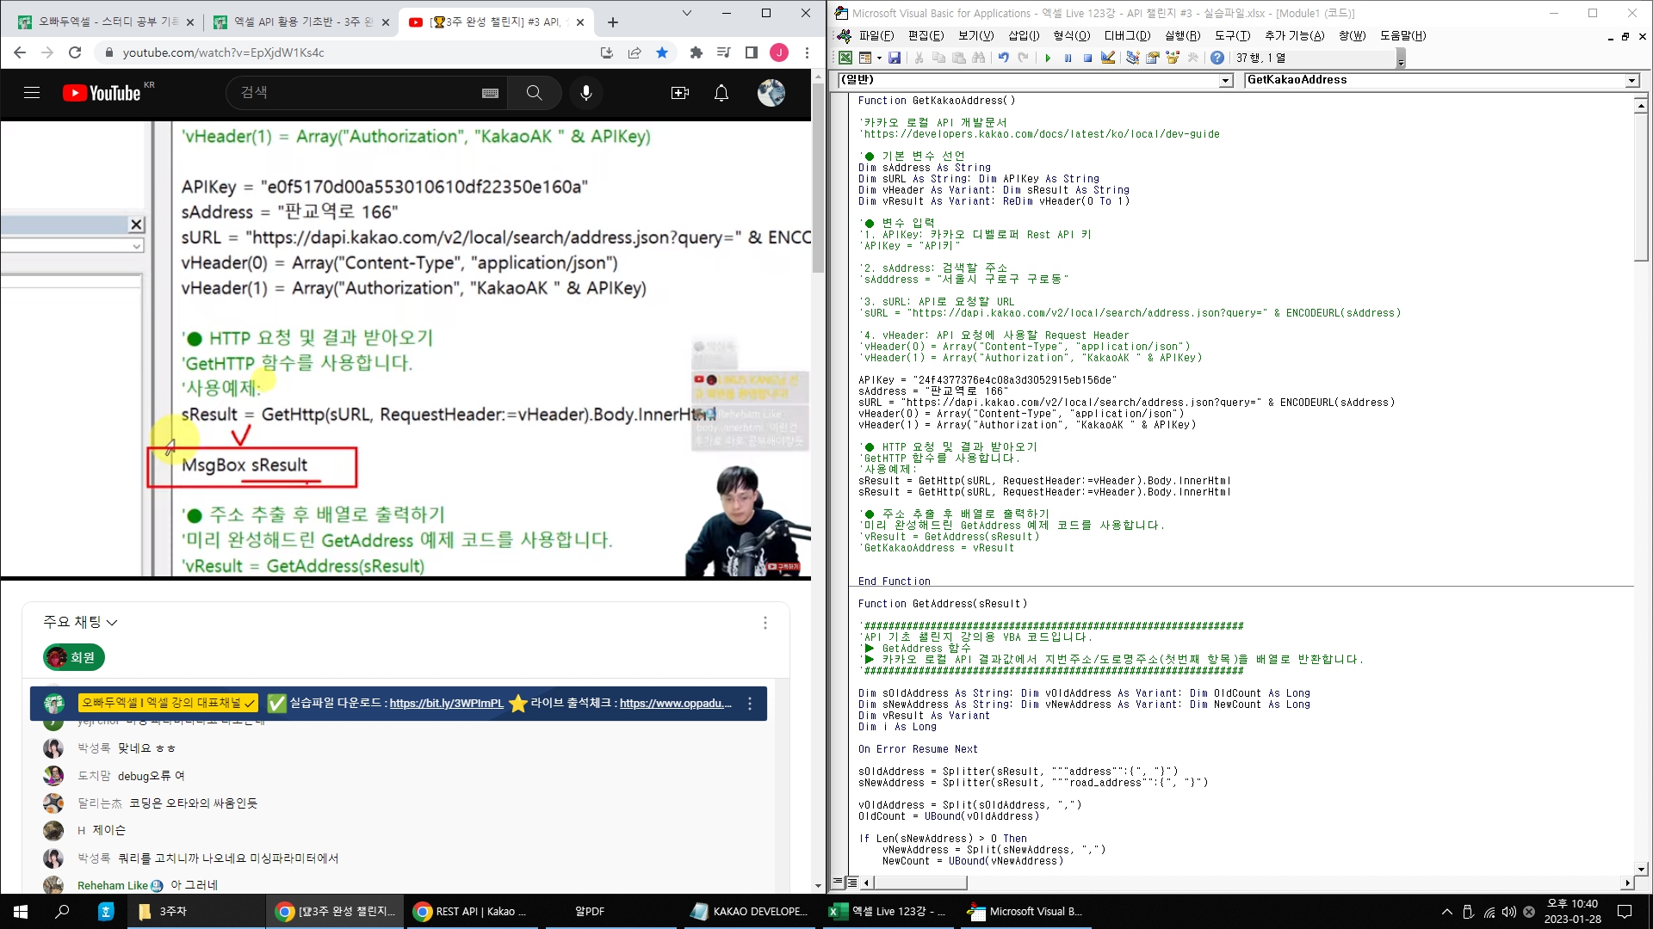Open chat options three-dot menu
This screenshot has height=929, width=1653.
(765, 622)
